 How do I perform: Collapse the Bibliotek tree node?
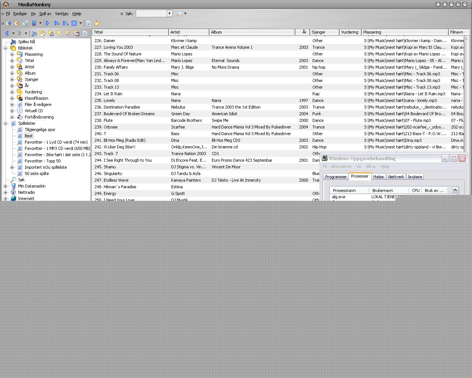(6, 48)
